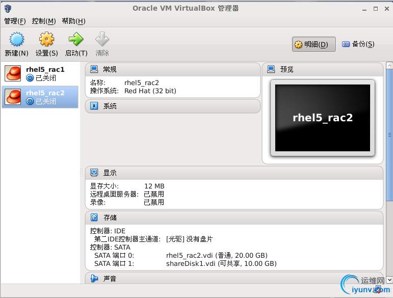
Task: Select rhel5_rac2 red hat icon
Action: click(13, 97)
